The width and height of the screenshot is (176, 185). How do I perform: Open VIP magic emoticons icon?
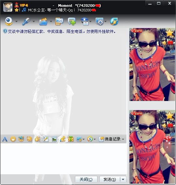(21, 139)
